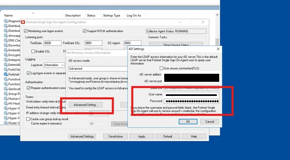This screenshot has width=290, height=160.
Task: Click the gear icon beside the Geolocat service
Action: [6, 89]
